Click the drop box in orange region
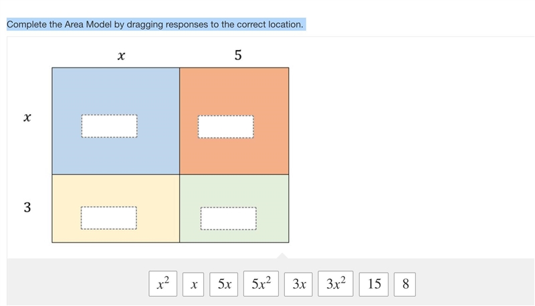This screenshot has height=306, width=535. coord(226,127)
